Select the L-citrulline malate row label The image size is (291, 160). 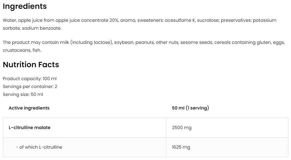point(29,127)
